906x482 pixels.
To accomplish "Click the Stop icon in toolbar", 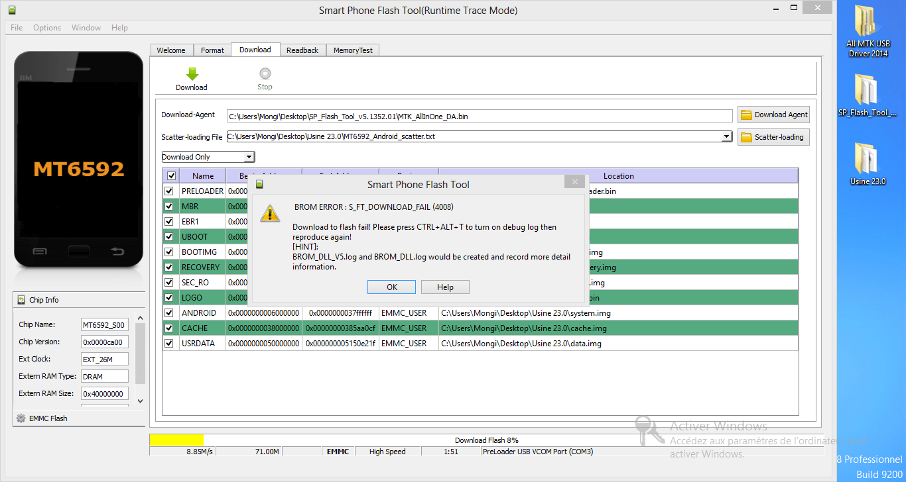I will pos(265,73).
